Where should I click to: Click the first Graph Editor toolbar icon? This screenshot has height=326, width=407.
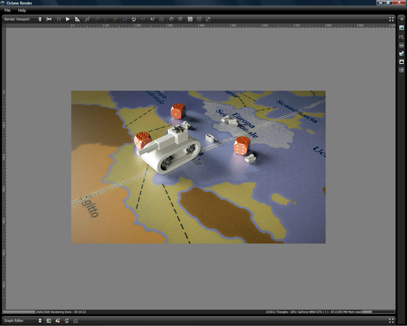[x=49, y=321]
